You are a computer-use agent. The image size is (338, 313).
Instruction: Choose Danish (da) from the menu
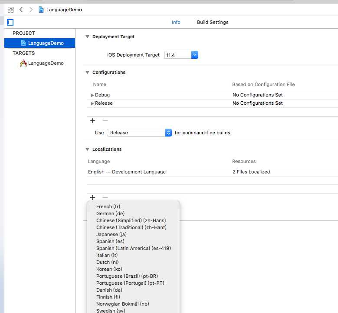133,290
